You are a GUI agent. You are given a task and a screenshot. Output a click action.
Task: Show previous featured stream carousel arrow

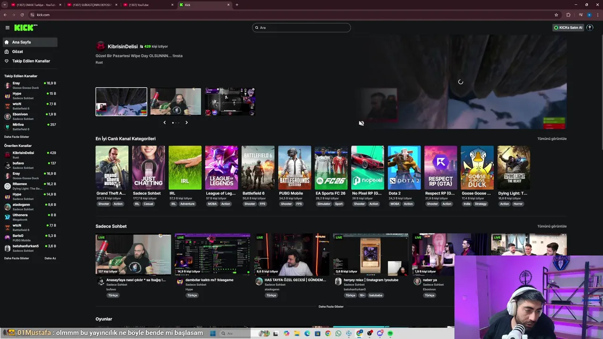[x=164, y=122]
